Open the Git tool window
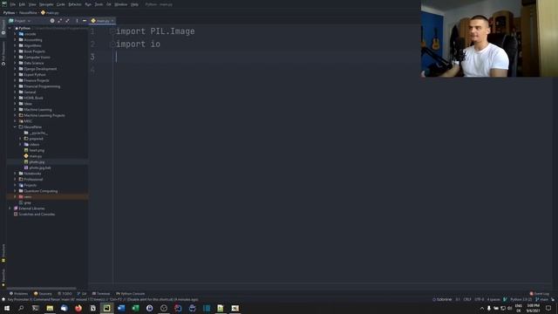The height and width of the screenshot is (314, 558). 82,294
